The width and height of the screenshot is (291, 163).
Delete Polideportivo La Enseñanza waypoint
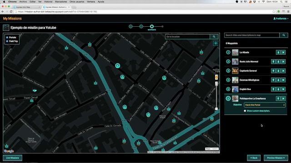(x=283, y=99)
